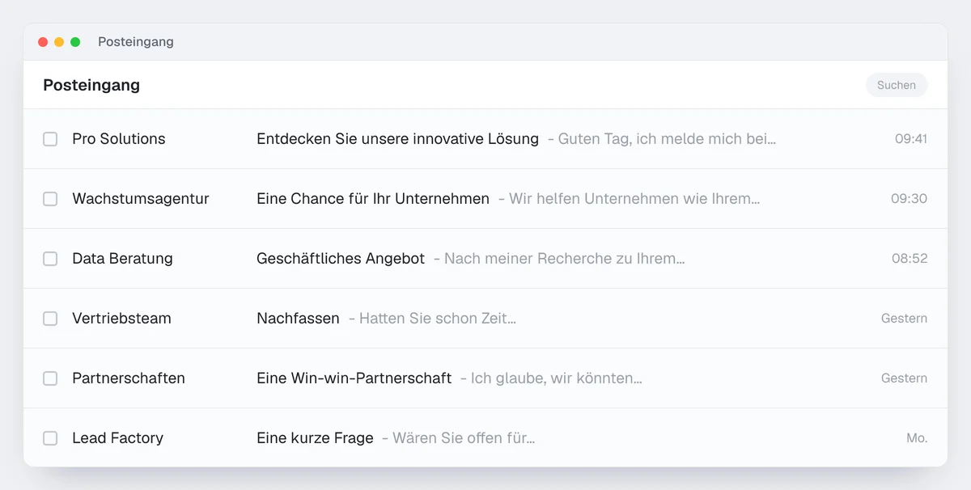This screenshot has width=971, height=490.
Task: Click preview 'Wir helfen Unternehmen wie Ihrem…'
Action: click(634, 199)
